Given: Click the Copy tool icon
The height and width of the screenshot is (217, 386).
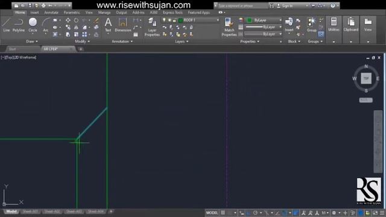Looking at the screenshot, I should pos(68,27).
